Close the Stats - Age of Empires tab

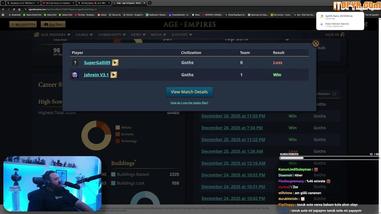pos(144,3)
